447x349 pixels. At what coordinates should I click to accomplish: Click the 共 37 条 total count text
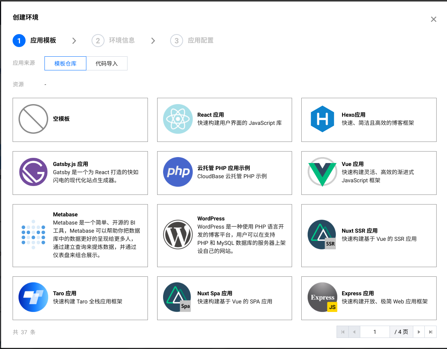(24, 332)
